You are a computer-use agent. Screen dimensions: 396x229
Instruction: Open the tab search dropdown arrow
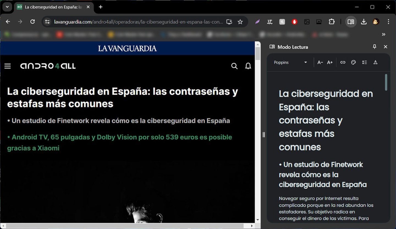7,7
